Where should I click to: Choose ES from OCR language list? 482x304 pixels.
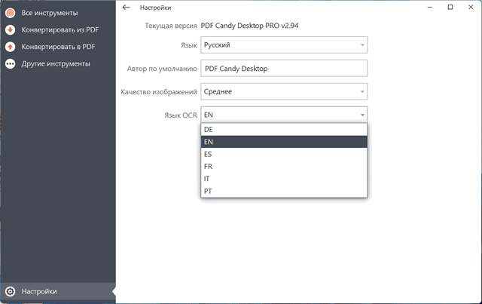pos(284,154)
